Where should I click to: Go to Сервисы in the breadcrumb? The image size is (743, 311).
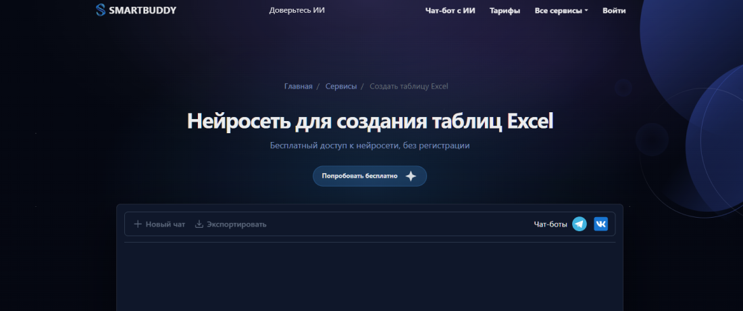[x=340, y=87]
